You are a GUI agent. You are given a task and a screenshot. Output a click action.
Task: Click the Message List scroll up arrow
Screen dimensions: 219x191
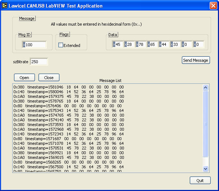[206, 87]
